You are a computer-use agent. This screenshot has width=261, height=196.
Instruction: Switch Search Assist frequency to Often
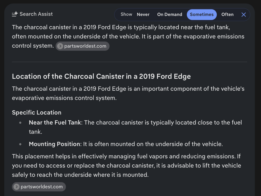[x=227, y=14]
